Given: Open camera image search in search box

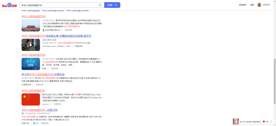Looking at the screenshot, I should pyautogui.click(x=100, y=5).
